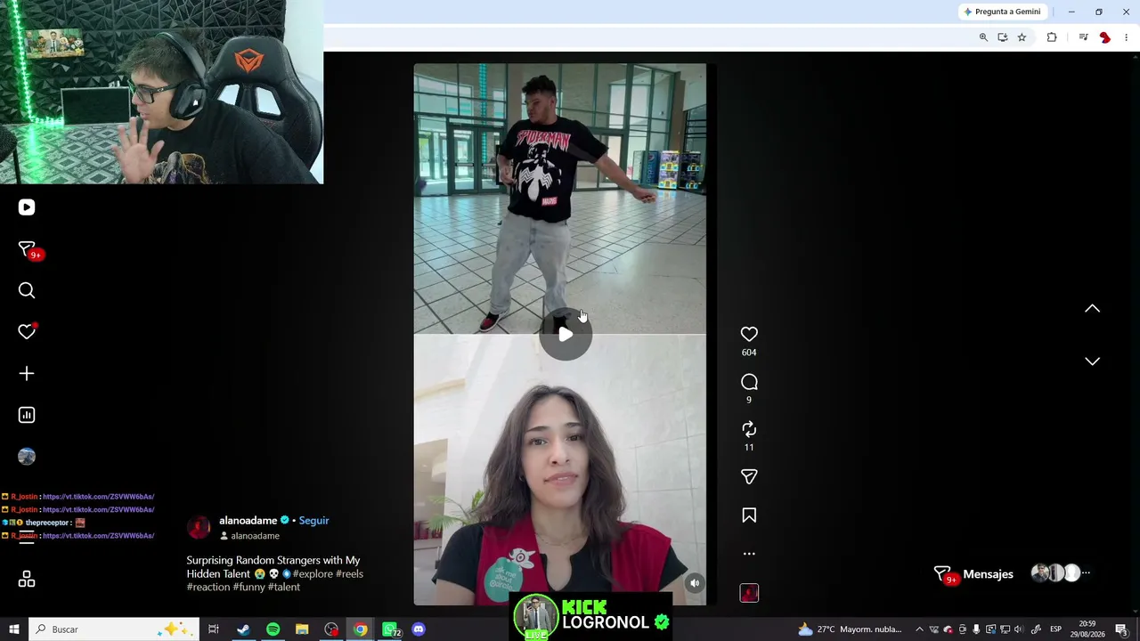Open the Chrome profile avatar

coord(1105,37)
